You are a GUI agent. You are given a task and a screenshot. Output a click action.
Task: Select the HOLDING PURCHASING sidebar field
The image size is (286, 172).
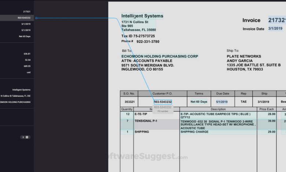[x=15, y=102]
